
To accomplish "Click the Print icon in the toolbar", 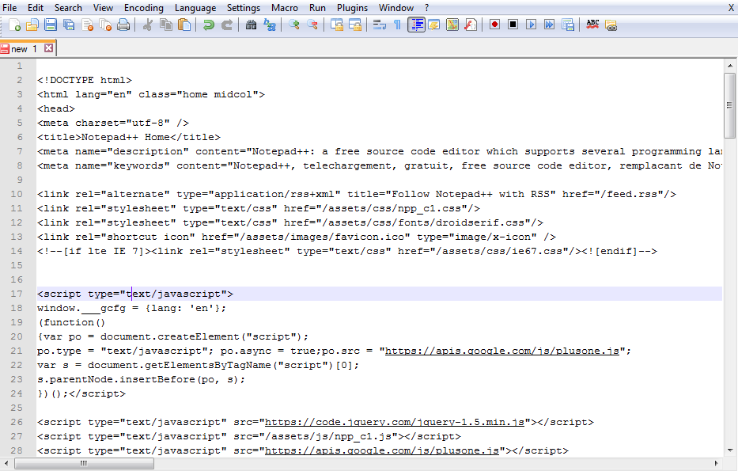I will pyautogui.click(x=123, y=25).
